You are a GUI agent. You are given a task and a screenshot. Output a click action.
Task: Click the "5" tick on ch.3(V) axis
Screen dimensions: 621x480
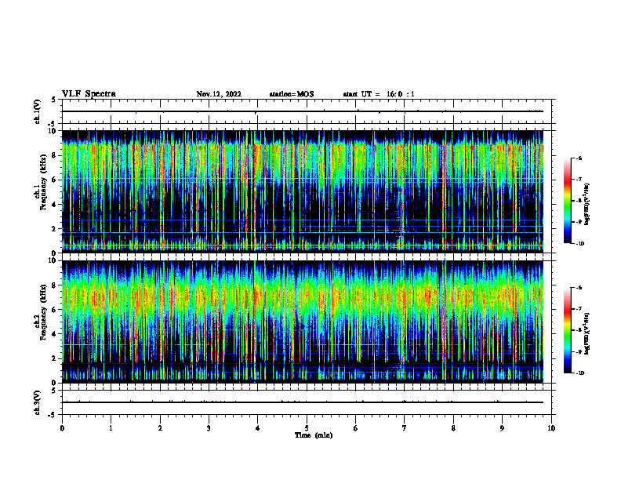click(54, 391)
